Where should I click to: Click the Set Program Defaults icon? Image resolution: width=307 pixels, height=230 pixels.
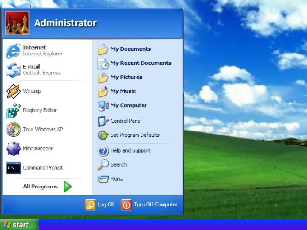point(103,135)
